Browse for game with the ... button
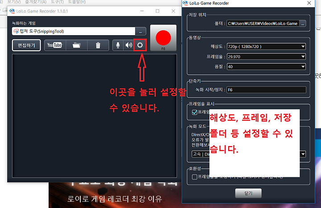The width and height of the screenshot is (321, 208). click(140, 31)
